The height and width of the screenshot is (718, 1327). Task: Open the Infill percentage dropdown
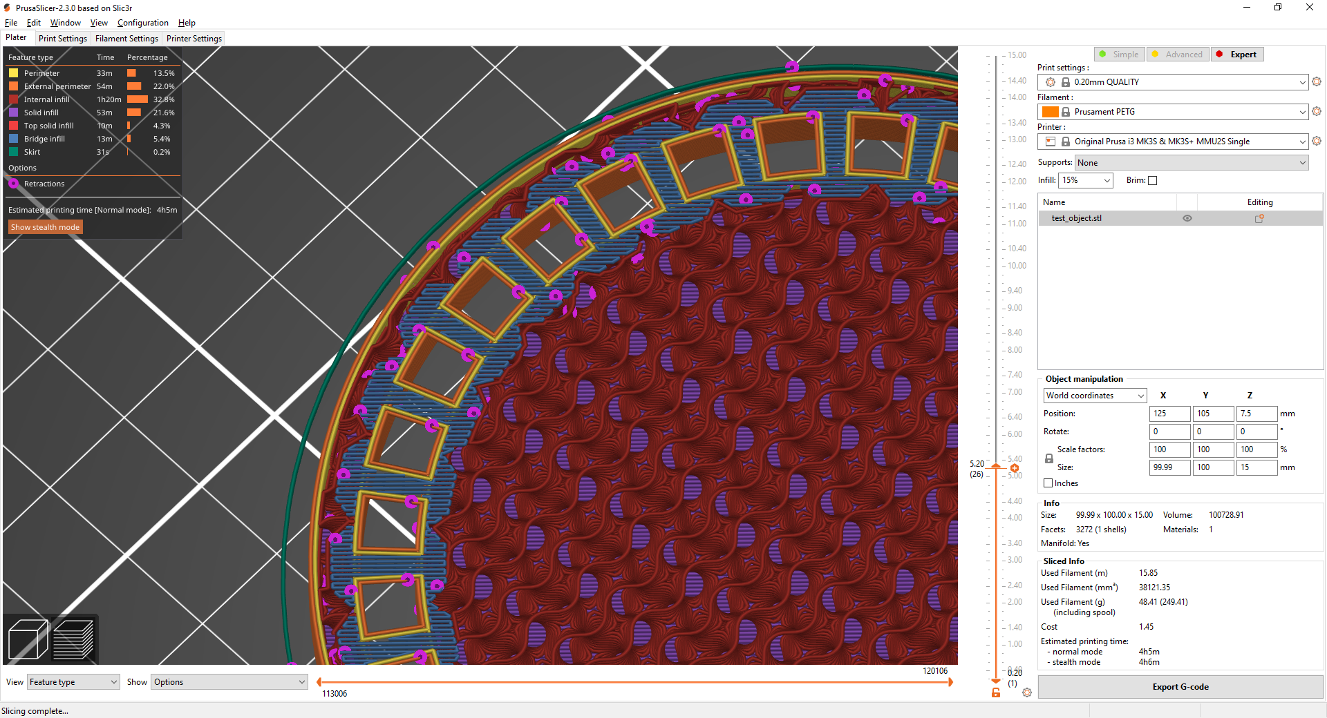(x=1086, y=180)
